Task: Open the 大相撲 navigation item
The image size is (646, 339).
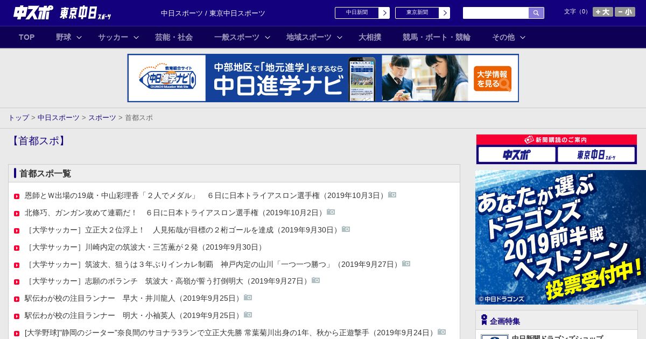Action: 370,37
